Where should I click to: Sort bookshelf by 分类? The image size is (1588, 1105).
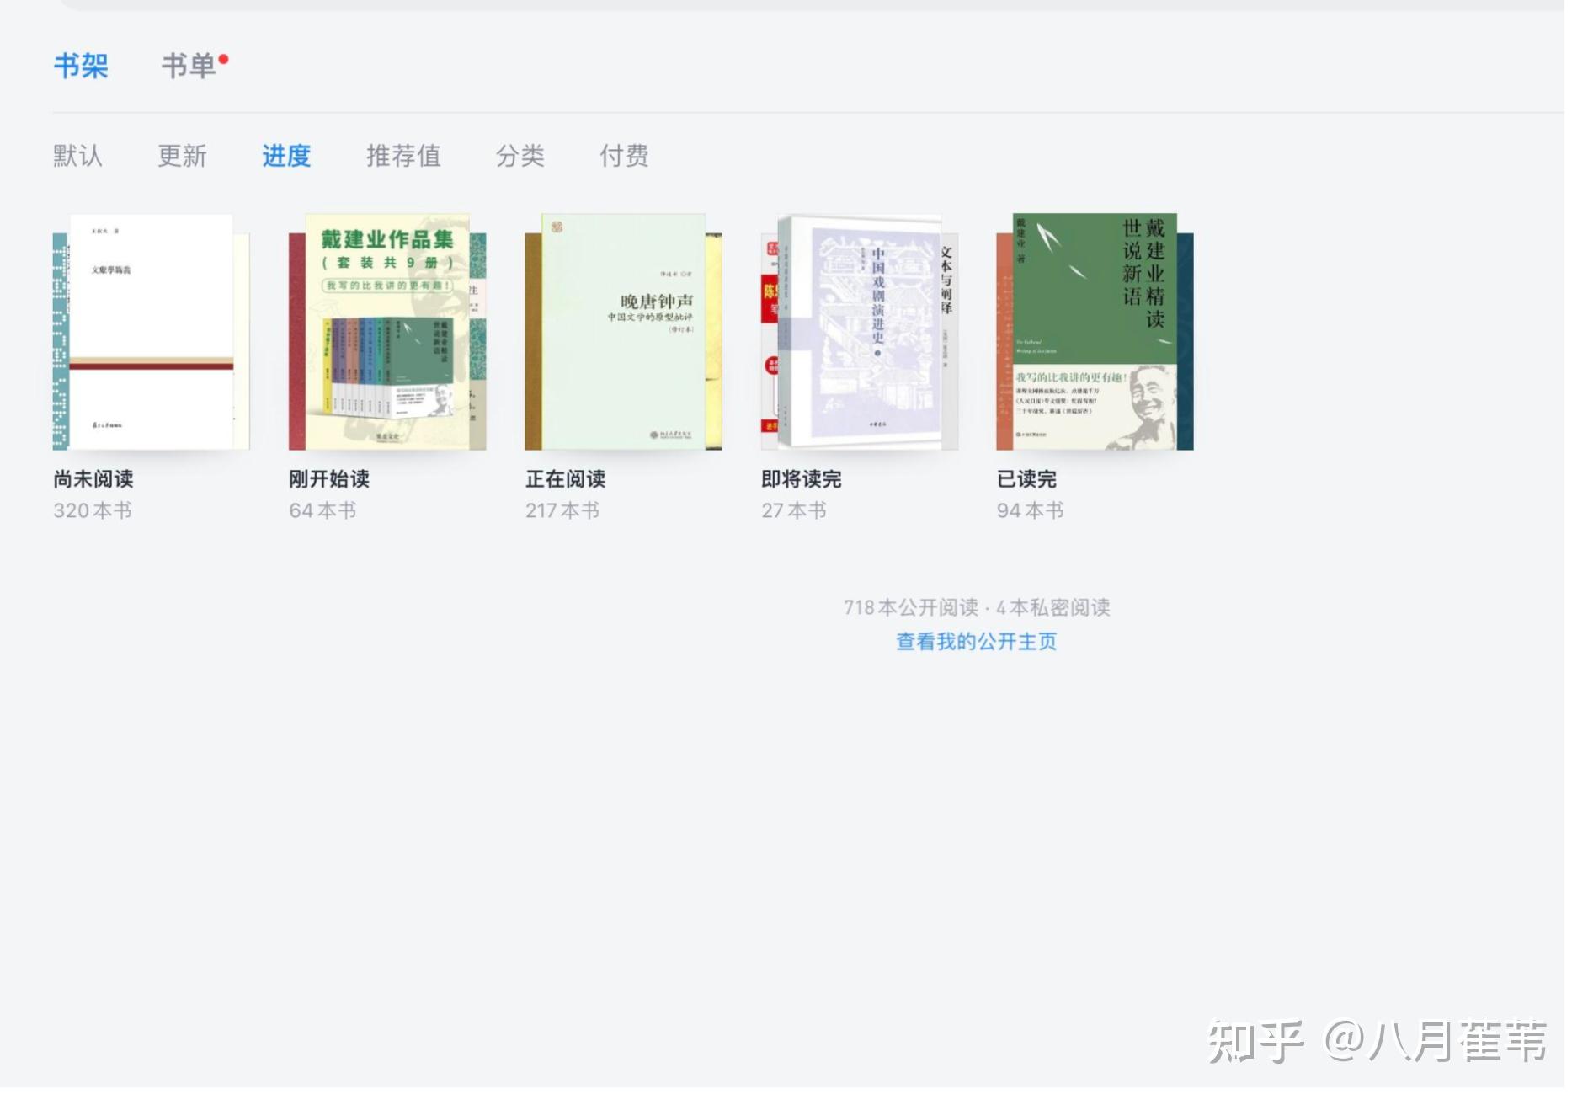pyautogui.click(x=520, y=156)
